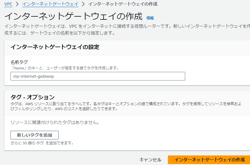Click the タグ - オプション section header
The height and width of the screenshot is (165, 250).
tap(32, 97)
